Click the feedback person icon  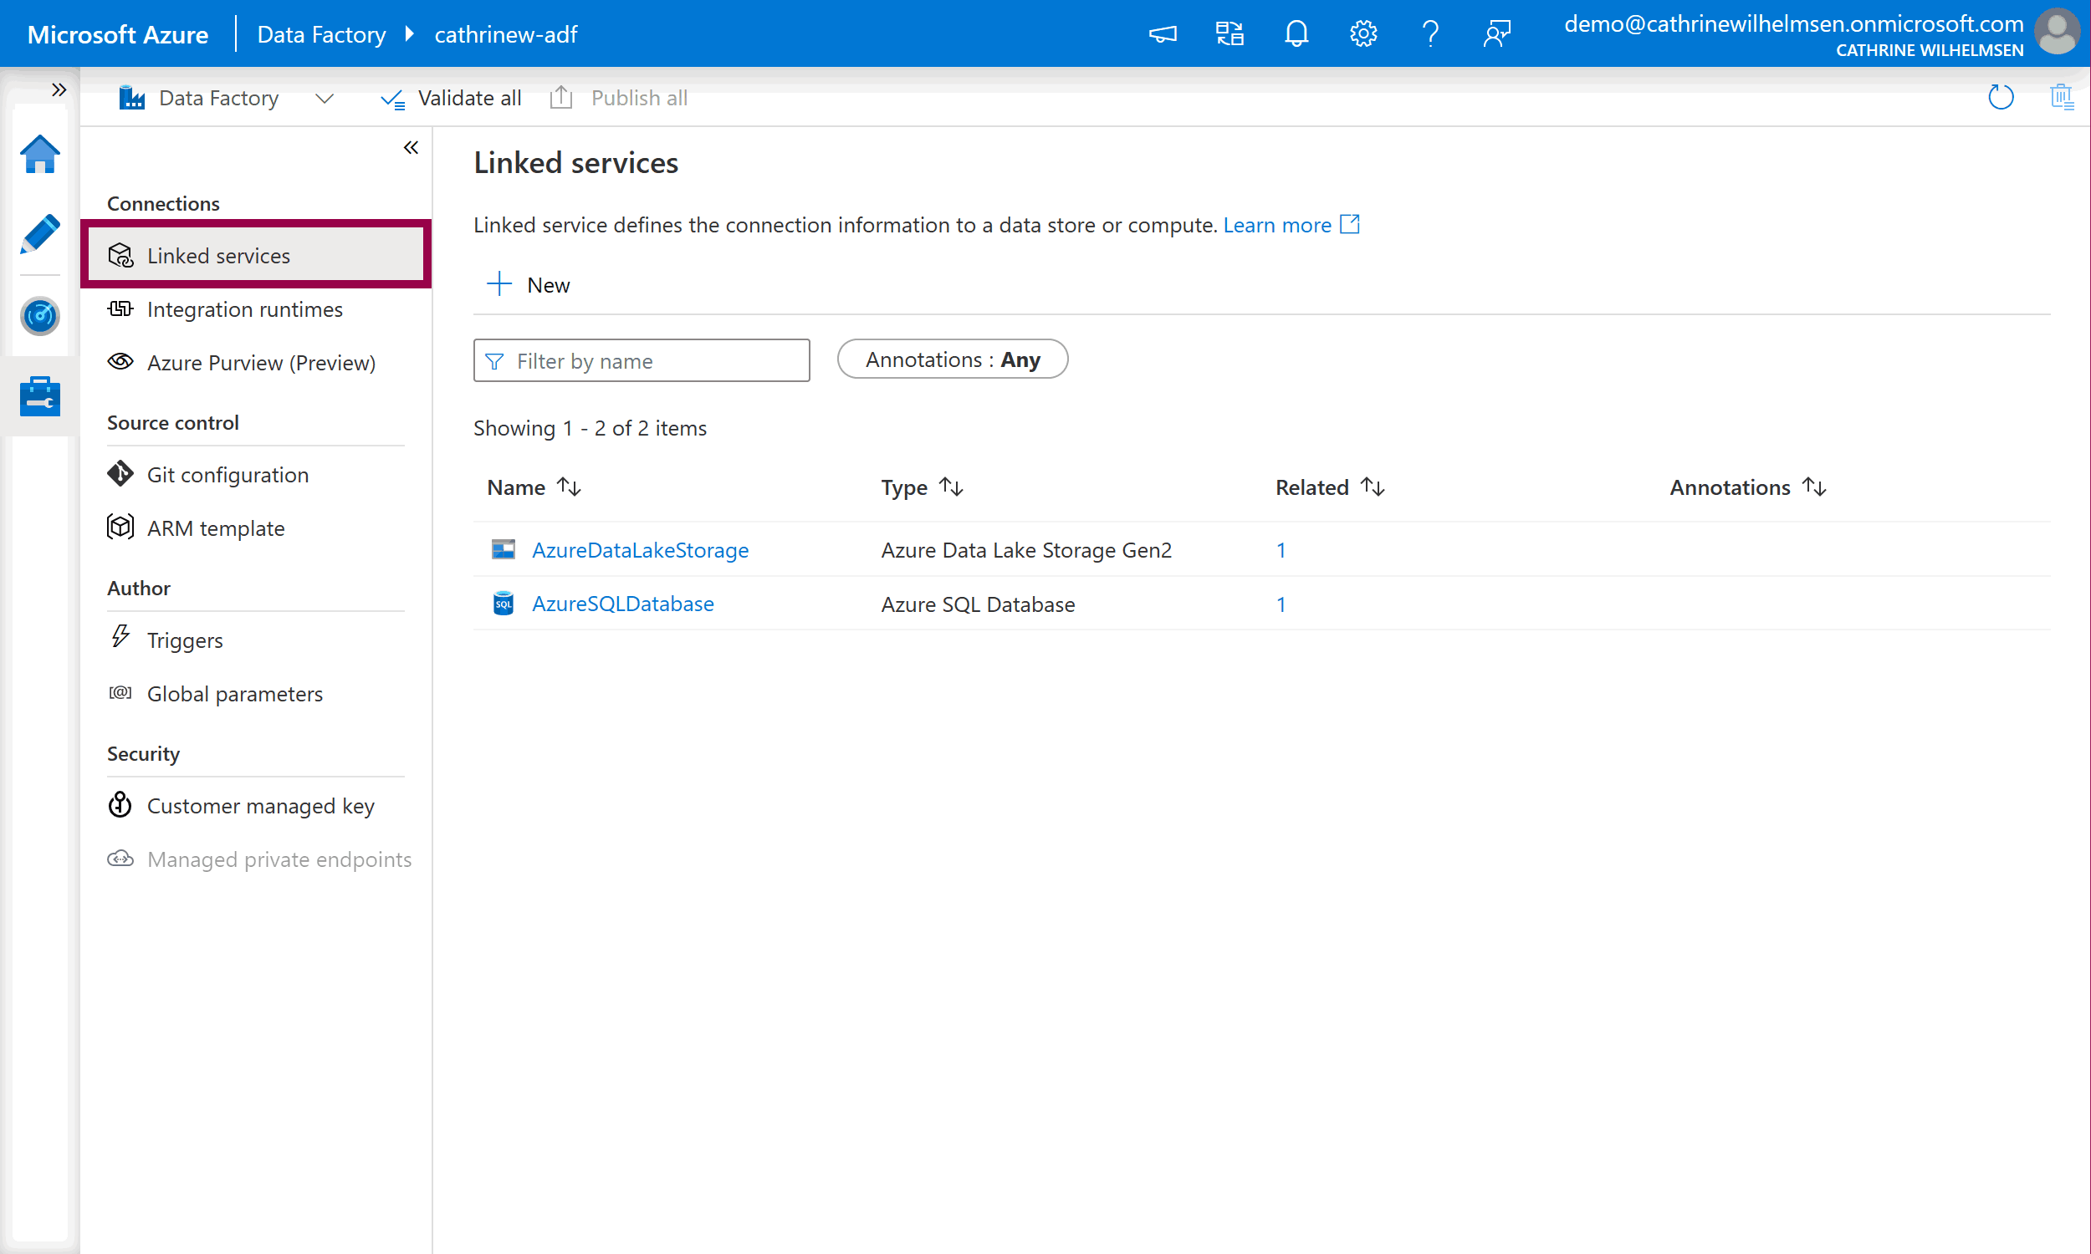tap(1496, 33)
